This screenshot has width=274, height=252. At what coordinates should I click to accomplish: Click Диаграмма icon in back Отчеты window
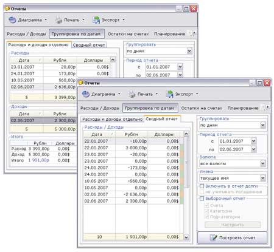pos(12,20)
